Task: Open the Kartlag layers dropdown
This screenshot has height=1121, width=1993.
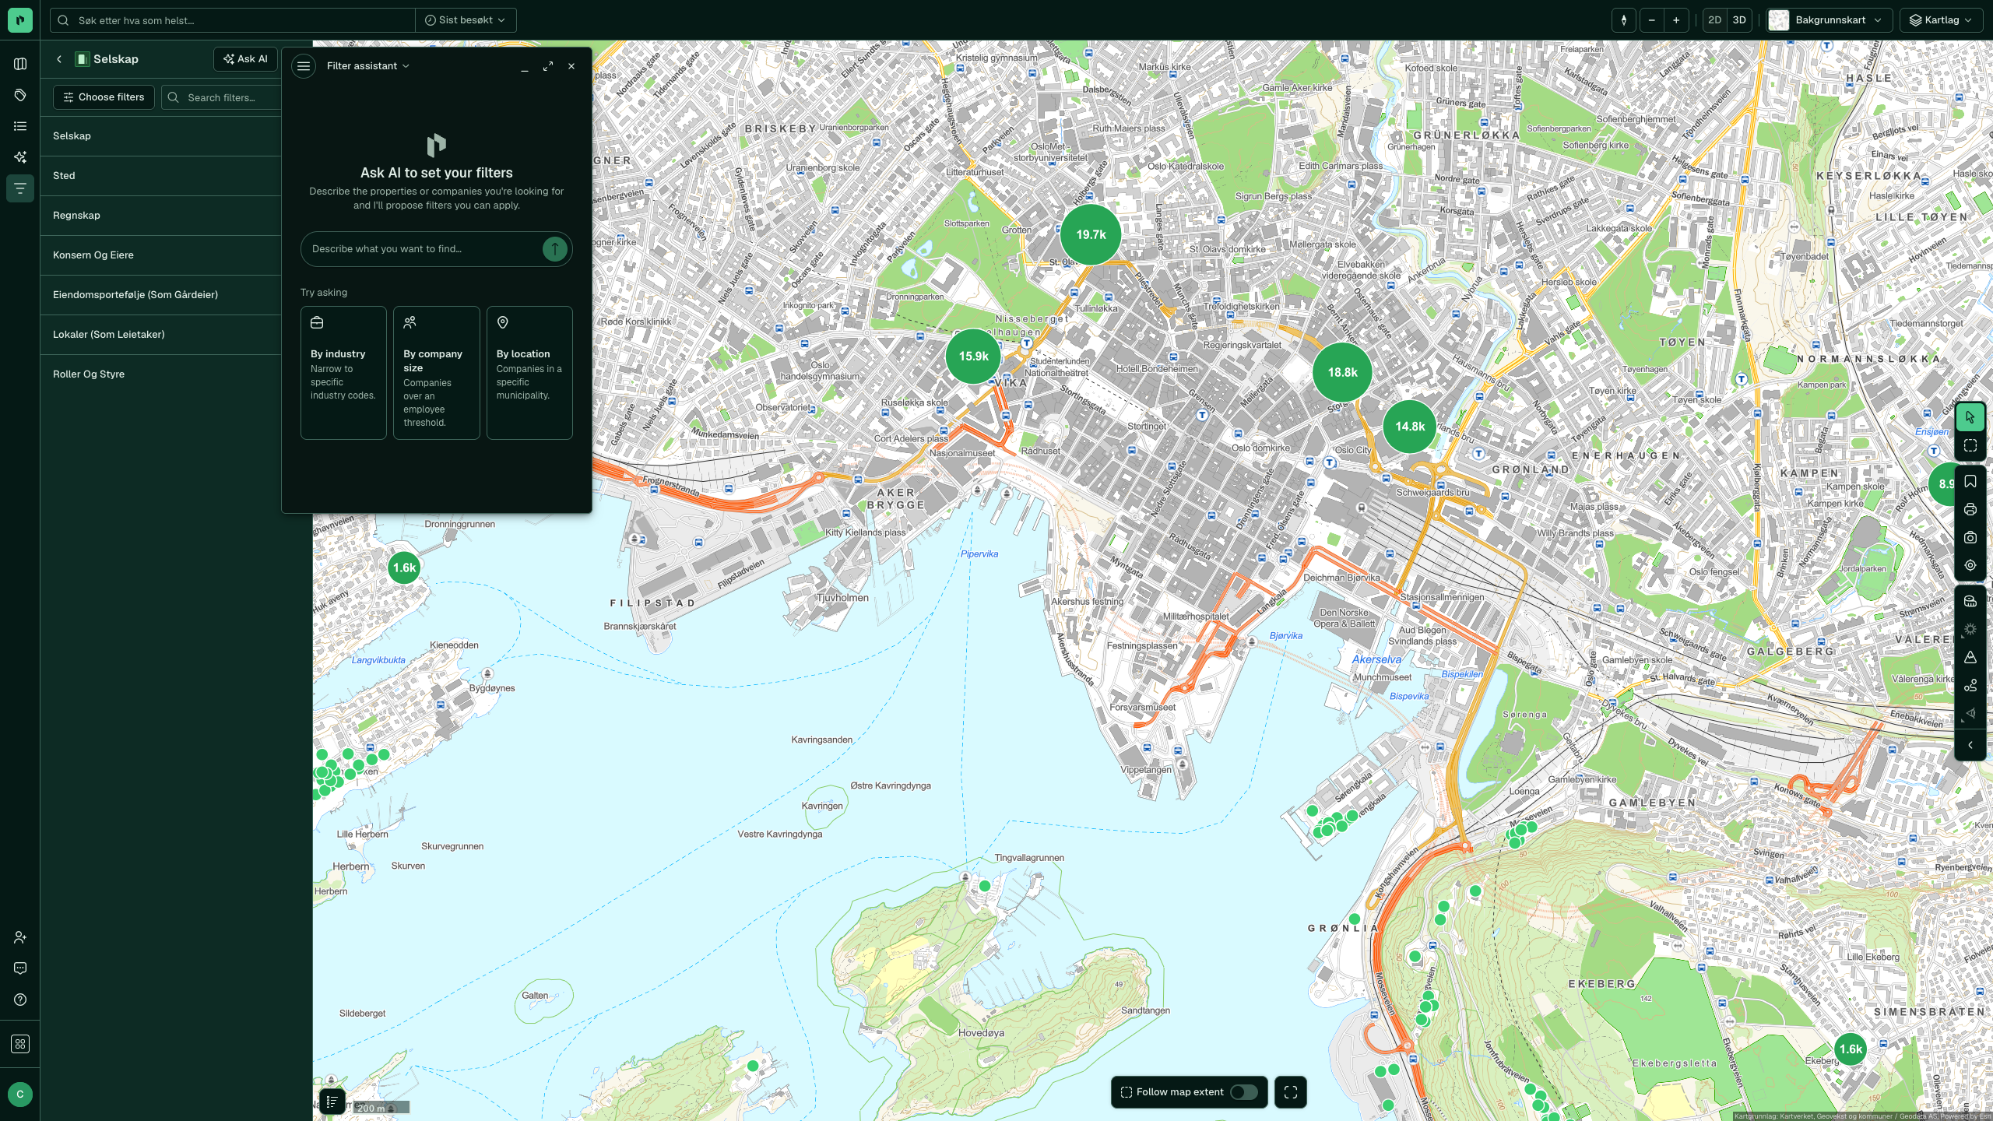Action: 1941,20
